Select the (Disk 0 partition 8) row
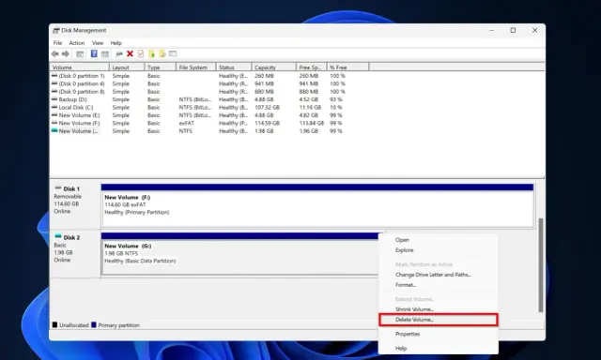The height and width of the screenshot is (360, 601). [198, 92]
